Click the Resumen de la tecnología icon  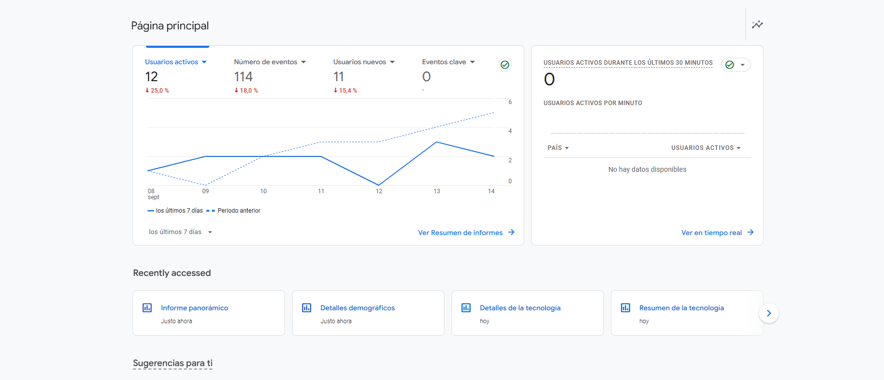[x=625, y=308]
